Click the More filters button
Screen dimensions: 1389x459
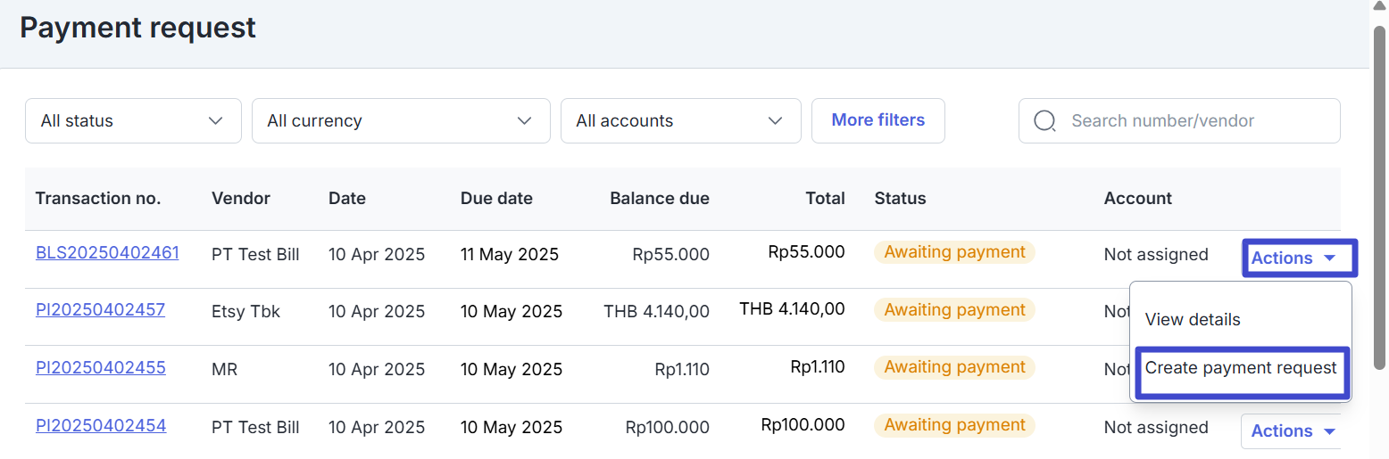coord(878,120)
